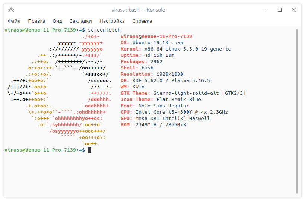Open the Файл menu
305x201 pixels.
tap(14, 21)
